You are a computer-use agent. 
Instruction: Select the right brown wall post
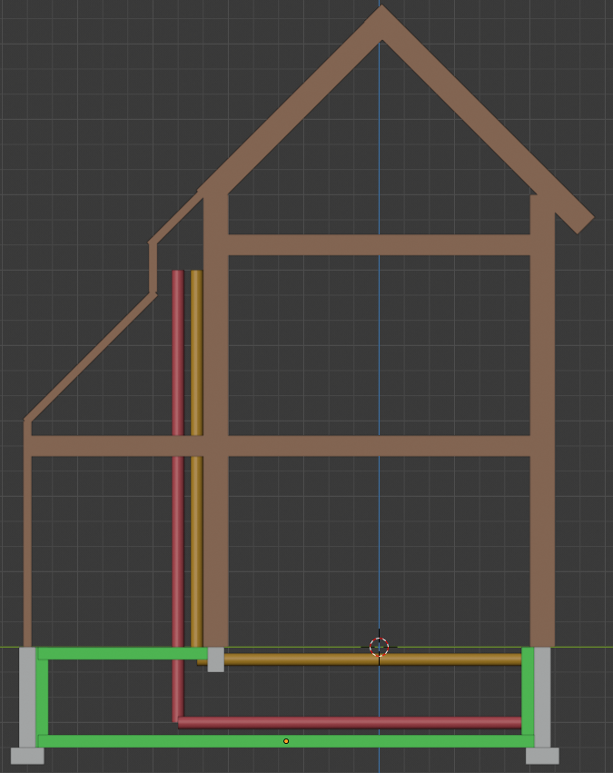coord(542,421)
